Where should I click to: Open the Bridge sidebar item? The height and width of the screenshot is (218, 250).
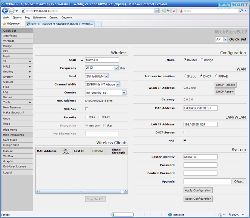click(x=17, y=46)
